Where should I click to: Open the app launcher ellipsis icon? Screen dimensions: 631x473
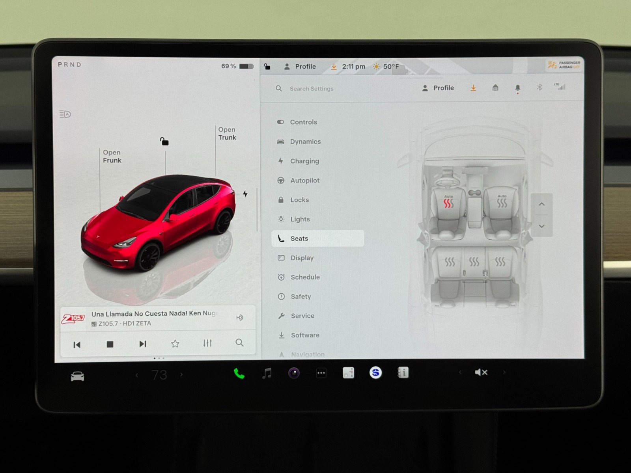coord(321,373)
